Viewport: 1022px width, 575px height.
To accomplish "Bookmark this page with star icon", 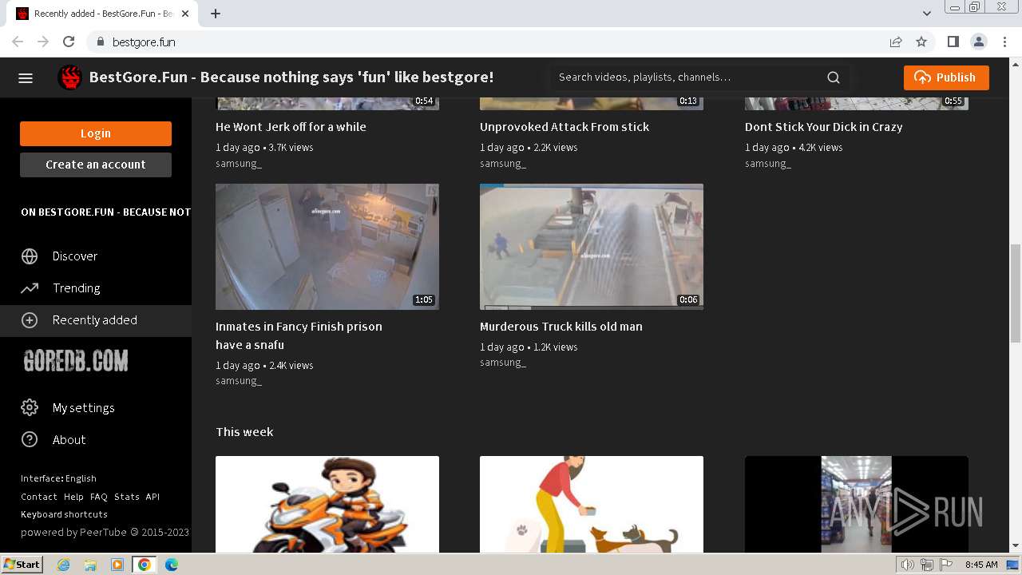I will 921,42.
